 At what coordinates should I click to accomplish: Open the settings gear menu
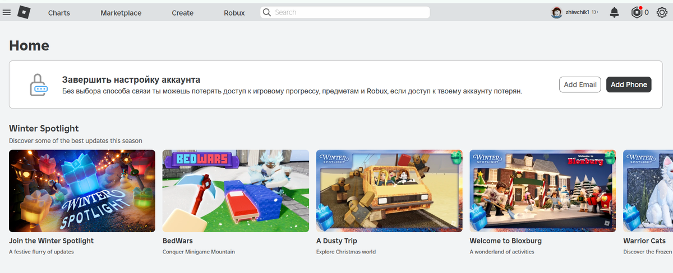click(662, 12)
